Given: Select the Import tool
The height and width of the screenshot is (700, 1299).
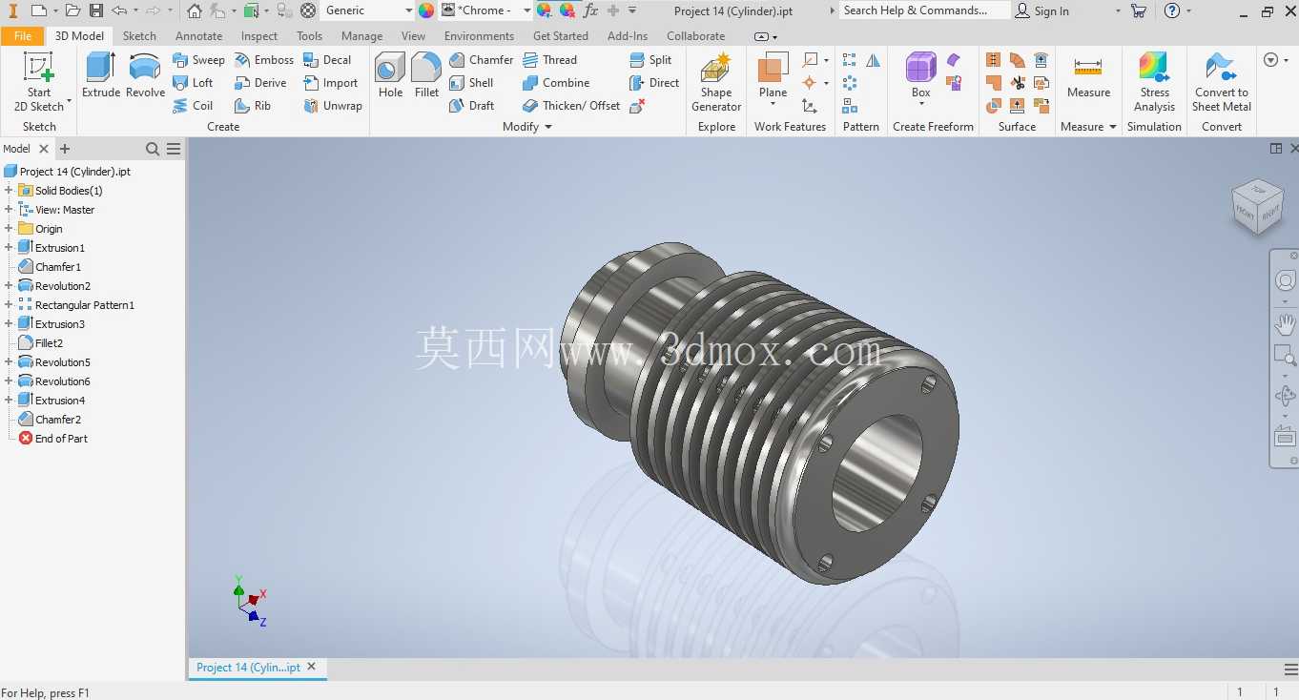Looking at the screenshot, I should [x=331, y=83].
